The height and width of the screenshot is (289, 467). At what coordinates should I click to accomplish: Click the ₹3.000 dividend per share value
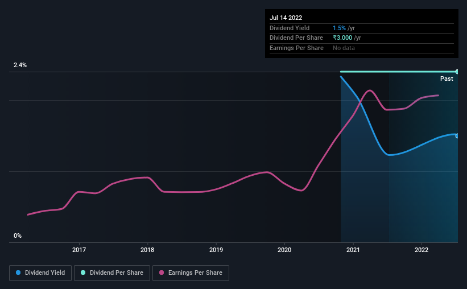(342, 38)
